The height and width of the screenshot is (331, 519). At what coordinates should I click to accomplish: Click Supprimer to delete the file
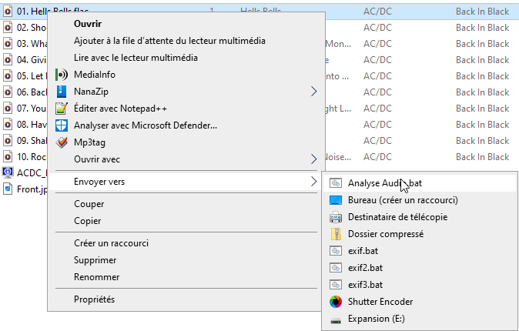tap(95, 260)
